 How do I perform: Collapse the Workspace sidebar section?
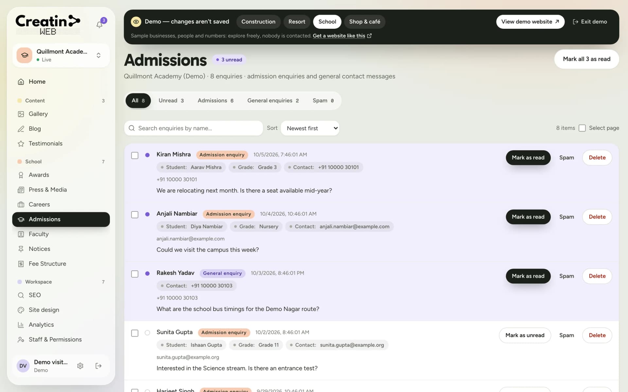pos(61,282)
